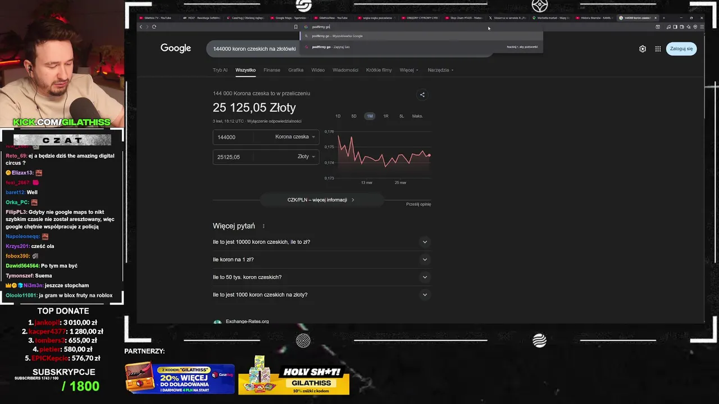719x404 pixels.
Task: Select the 5L chart range
Action: pyautogui.click(x=402, y=116)
